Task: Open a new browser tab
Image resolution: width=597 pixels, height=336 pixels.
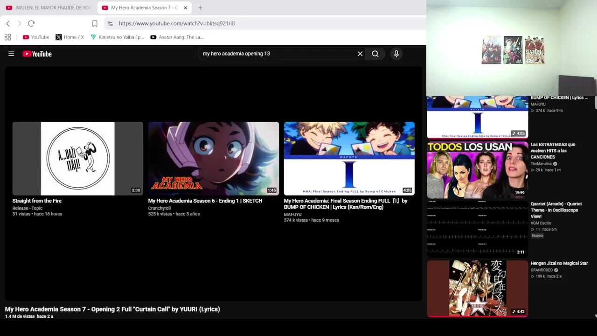Action: click(x=200, y=7)
